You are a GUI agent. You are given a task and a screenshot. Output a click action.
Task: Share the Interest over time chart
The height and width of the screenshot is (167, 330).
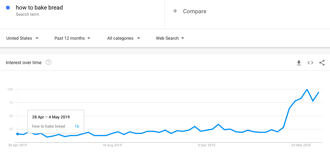(x=322, y=63)
